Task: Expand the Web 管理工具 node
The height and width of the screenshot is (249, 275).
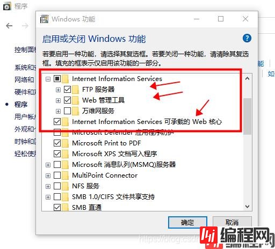Action: [58, 100]
